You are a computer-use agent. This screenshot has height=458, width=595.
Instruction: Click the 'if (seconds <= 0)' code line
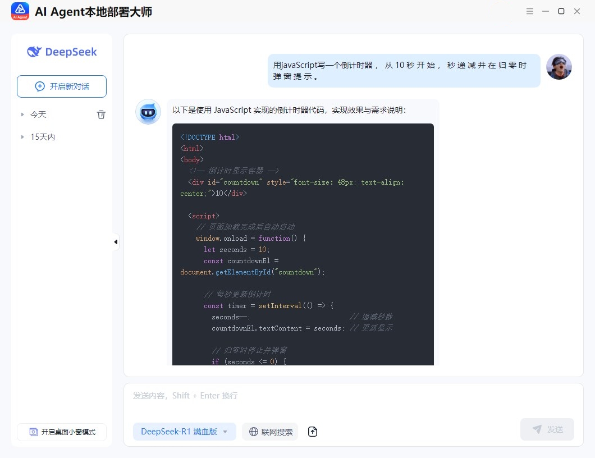point(249,361)
